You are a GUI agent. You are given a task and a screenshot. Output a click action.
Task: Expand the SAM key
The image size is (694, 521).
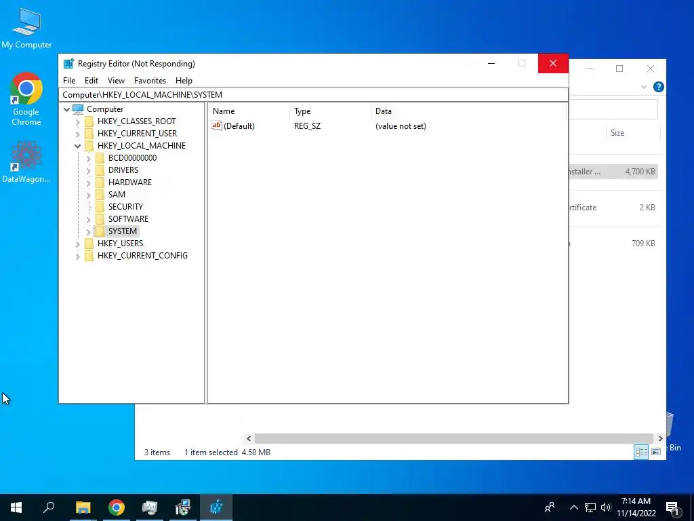pyautogui.click(x=88, y=195)
